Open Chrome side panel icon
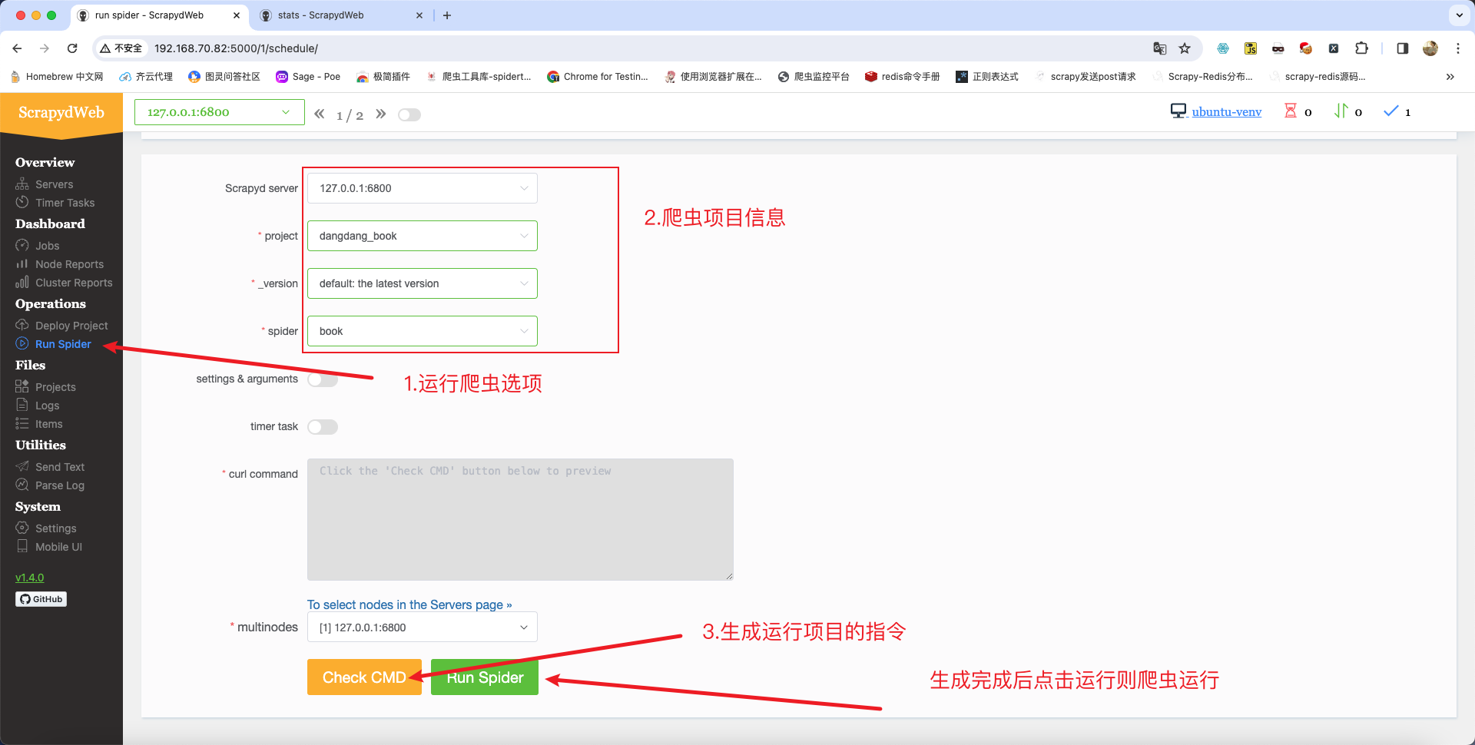Screen dimensions: 1475x745 coord(1402,48)
